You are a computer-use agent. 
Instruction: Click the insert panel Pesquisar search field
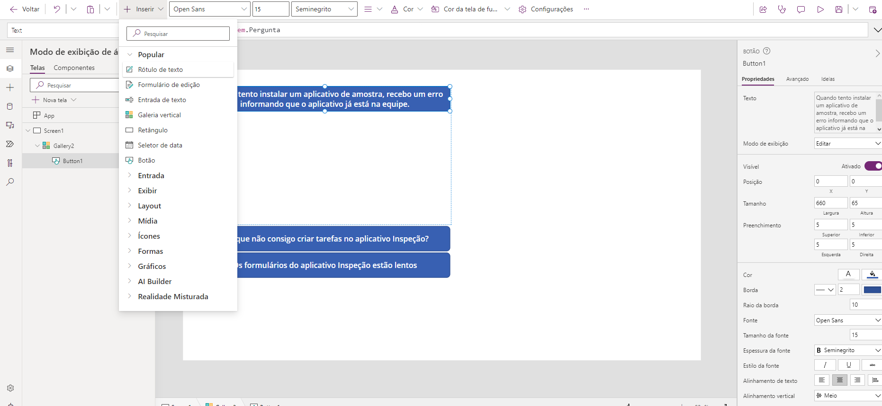pyautogui.click(x=178, y=34)
